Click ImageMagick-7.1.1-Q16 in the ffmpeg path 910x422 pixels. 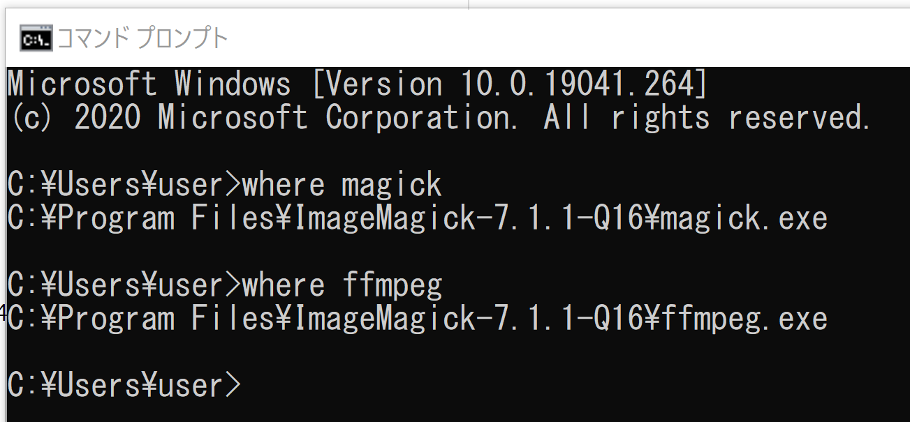468,319
